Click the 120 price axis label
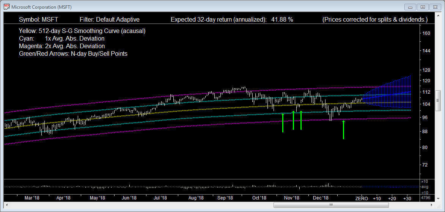The image size is (445, 212). click(x=426, y=81)
